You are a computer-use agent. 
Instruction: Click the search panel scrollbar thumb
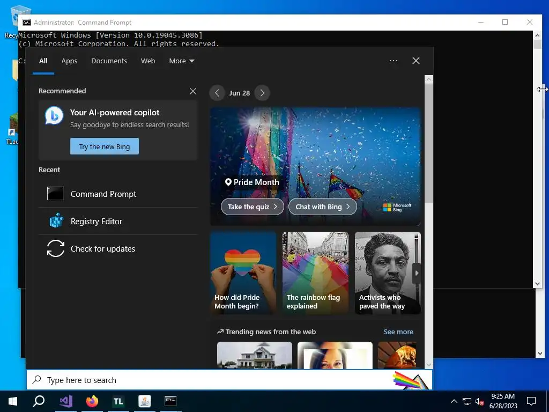(429, 143)
